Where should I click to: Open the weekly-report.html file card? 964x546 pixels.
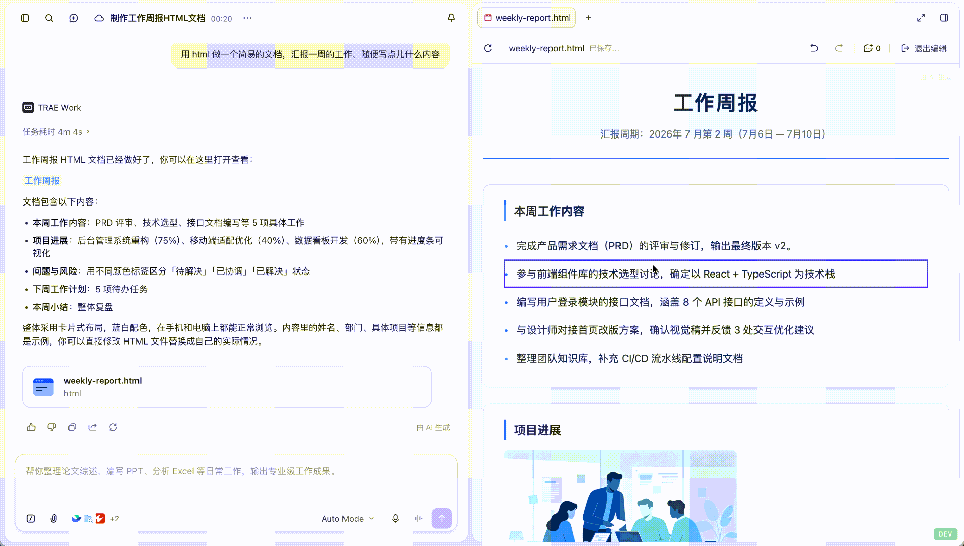tap(227, 387)
